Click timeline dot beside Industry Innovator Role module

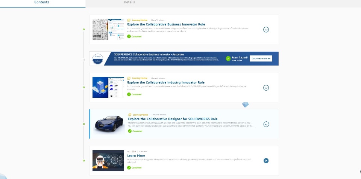point(84,87)
